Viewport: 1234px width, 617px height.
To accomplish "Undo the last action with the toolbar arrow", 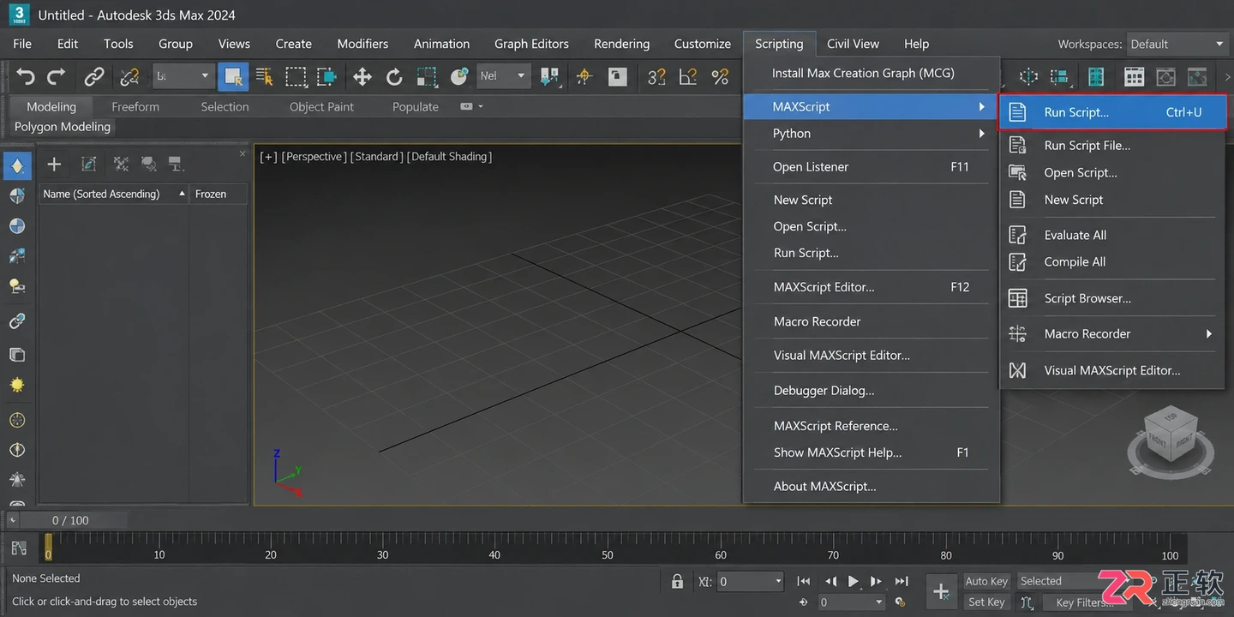I will (26, 76).
